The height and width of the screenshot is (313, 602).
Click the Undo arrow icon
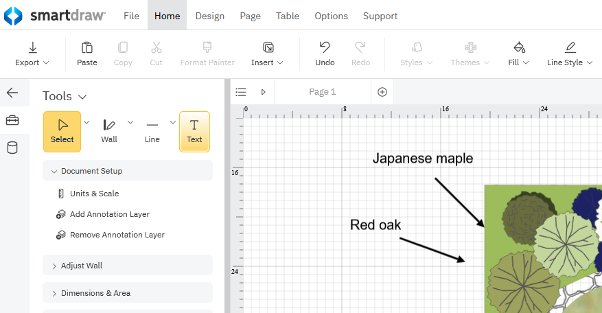[325, 47]
